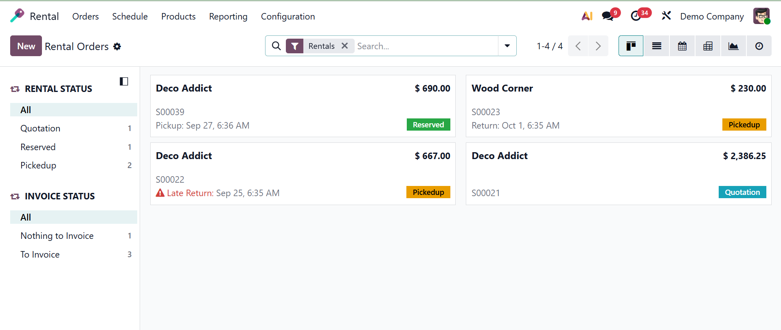Open the Configuration menu

click(287, 17)
